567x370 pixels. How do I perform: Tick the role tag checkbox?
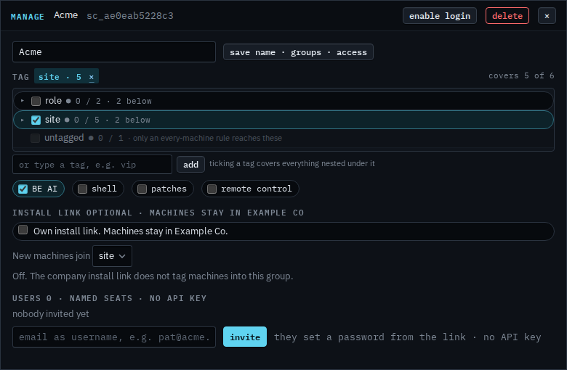tap(36, 101)
